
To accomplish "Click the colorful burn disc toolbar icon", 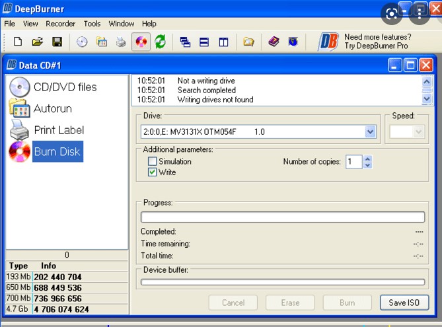I will pos(141,42).
